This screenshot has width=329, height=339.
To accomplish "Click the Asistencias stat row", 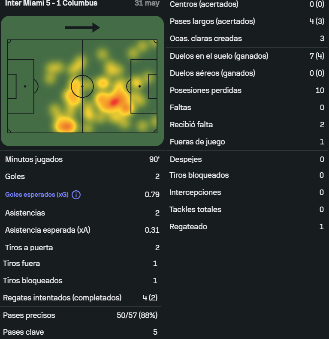I will coord(82,213).
